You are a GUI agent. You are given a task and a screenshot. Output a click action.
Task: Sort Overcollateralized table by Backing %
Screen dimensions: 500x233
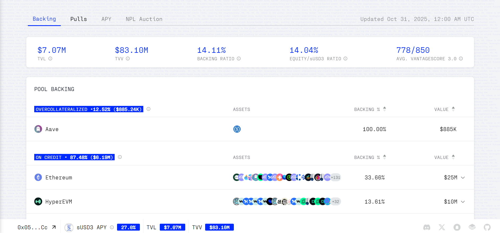(x=385, y=109)
